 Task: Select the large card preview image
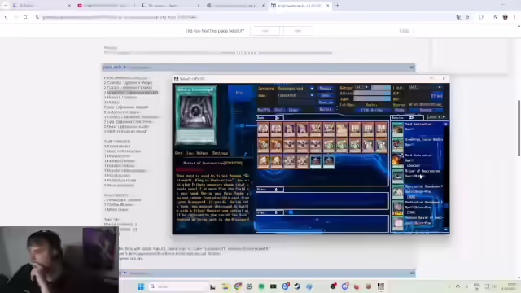196,115
